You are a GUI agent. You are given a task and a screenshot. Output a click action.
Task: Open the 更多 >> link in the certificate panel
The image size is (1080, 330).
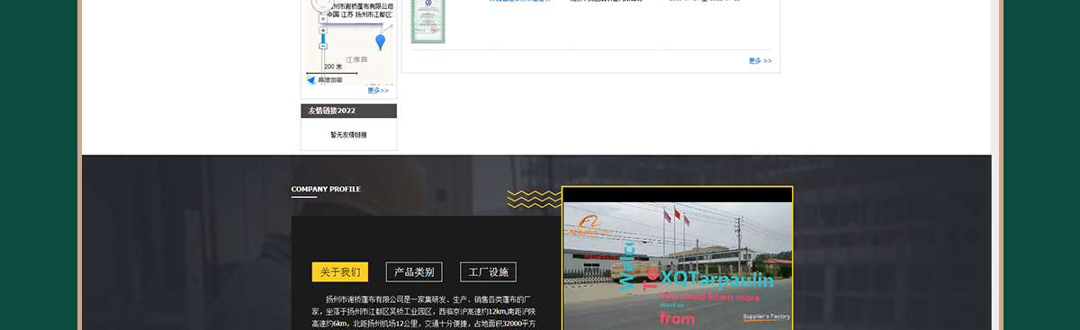coord(760,61)
